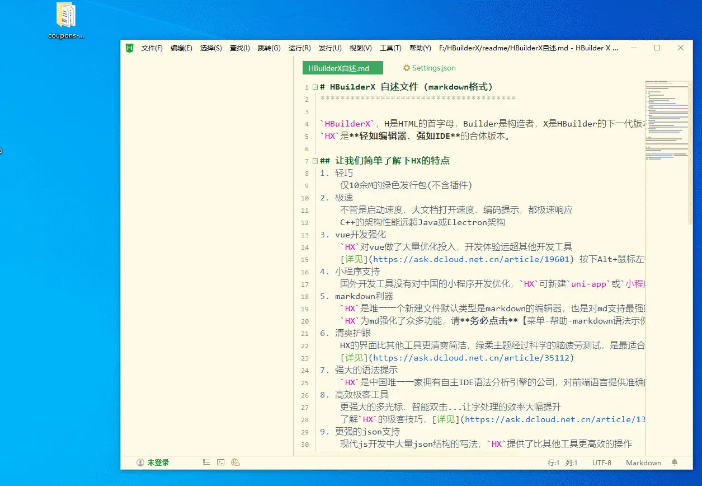Click the document outline icon in status bar
The width and height of the screenshot is (702, 486).
tap(206, 462)
